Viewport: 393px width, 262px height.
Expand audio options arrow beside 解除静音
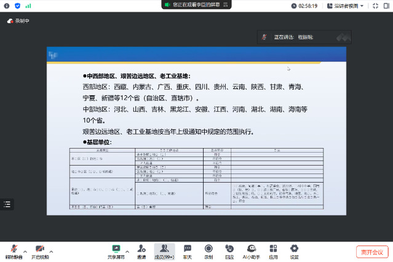(x=25, y=251)
